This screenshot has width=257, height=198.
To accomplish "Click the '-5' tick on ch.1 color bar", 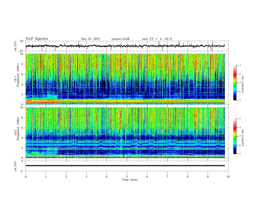I will click(239, 83).
